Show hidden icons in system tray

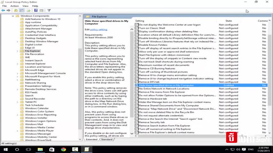pyautogui.click(x=227, y=149)
